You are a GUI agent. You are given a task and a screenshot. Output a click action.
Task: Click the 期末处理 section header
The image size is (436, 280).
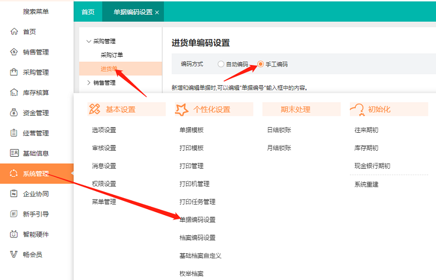pyautogui.click(x=301, y=109)
